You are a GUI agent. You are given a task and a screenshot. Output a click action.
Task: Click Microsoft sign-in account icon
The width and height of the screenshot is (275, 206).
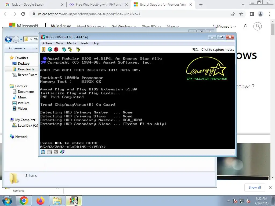click(258, 26)
